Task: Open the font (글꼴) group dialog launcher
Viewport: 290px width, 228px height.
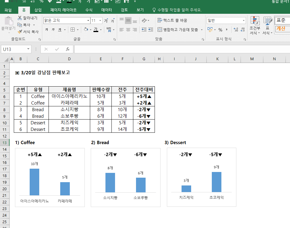Action: point(114,39)
